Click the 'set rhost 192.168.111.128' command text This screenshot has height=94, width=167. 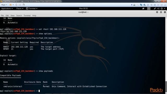click(52, 29)
